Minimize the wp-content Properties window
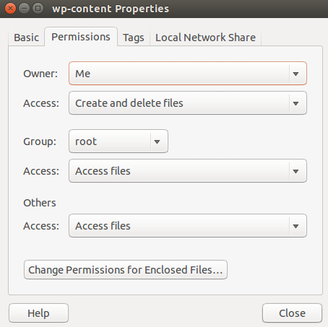Image resolution: width=328 pixels, height=327 pixels. coord(24,9)
